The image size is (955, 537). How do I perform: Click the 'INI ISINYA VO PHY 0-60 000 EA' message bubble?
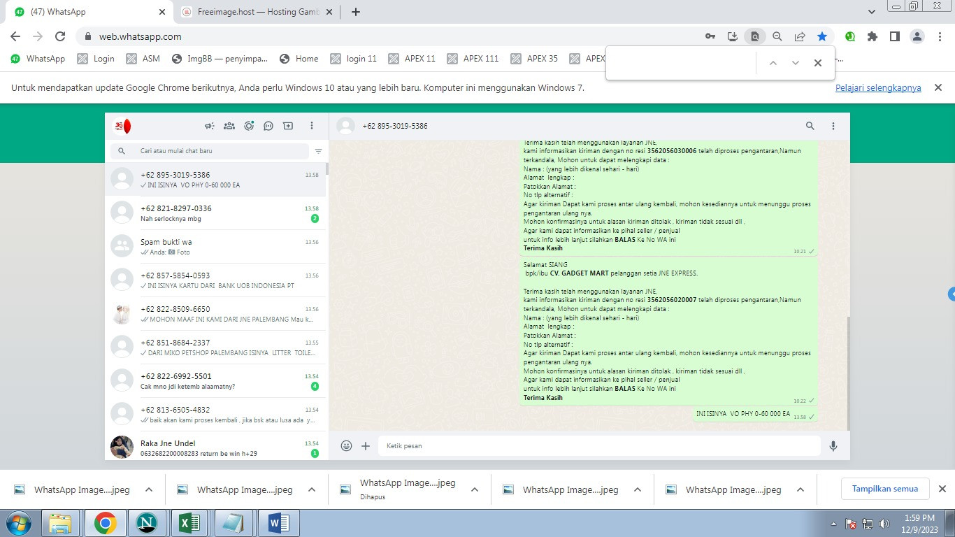[x=755, y=415]
